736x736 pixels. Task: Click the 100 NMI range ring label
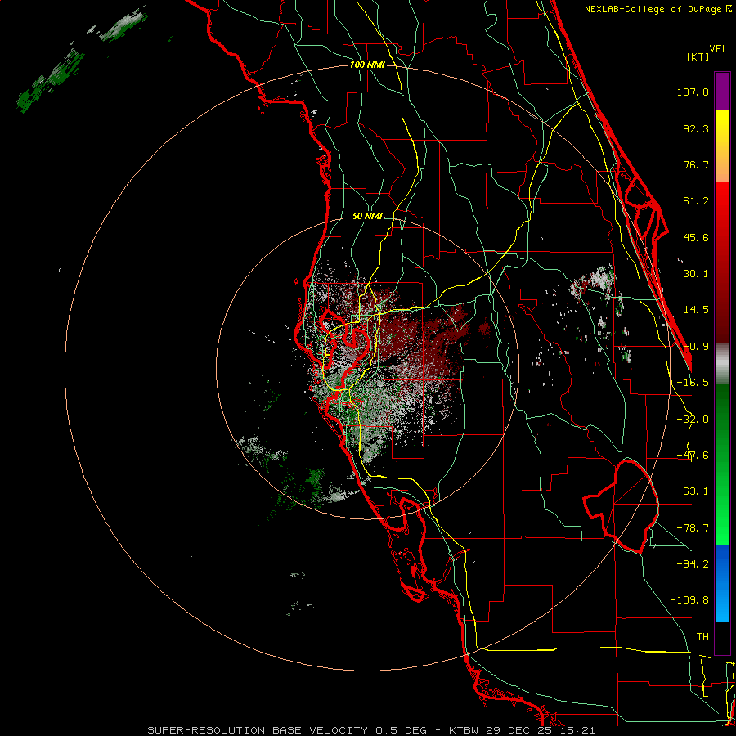[367, 65]
